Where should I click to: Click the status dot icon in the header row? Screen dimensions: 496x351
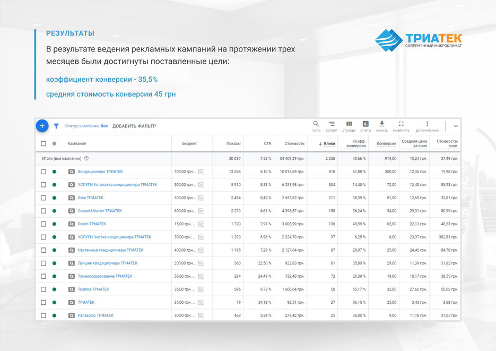point(54,143)
